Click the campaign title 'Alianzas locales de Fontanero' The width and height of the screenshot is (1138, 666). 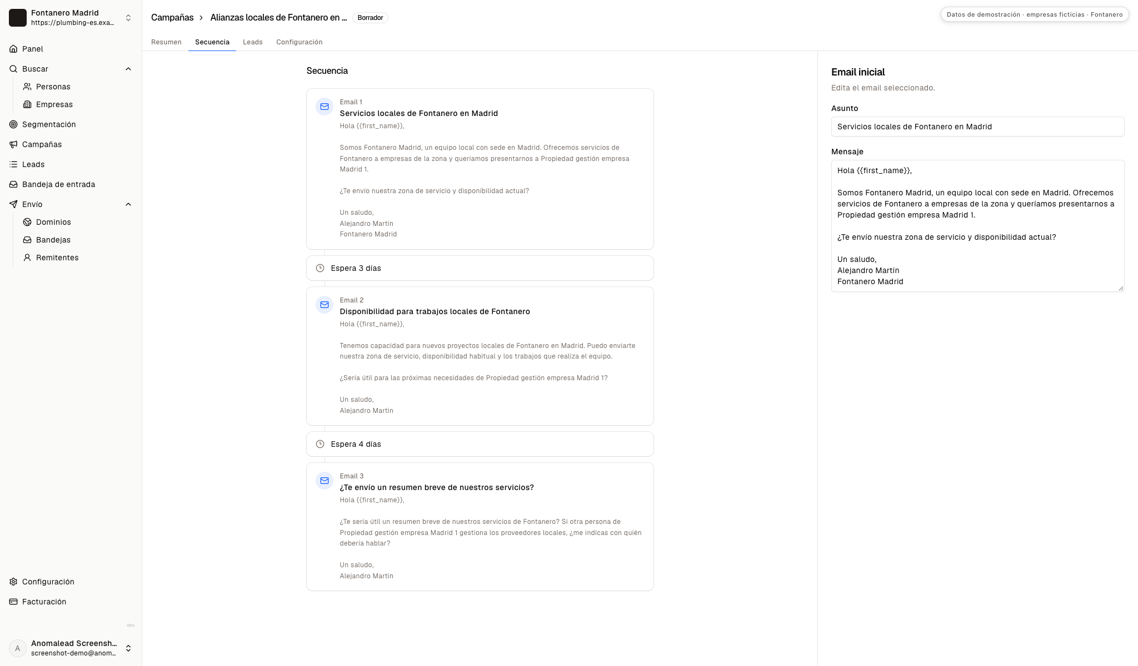(278, 18)
